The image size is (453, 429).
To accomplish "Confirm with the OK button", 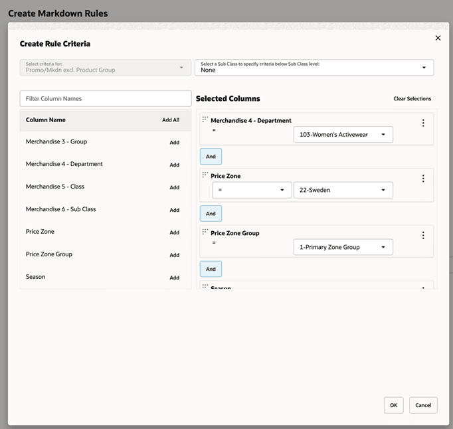I will click(393, 405).
